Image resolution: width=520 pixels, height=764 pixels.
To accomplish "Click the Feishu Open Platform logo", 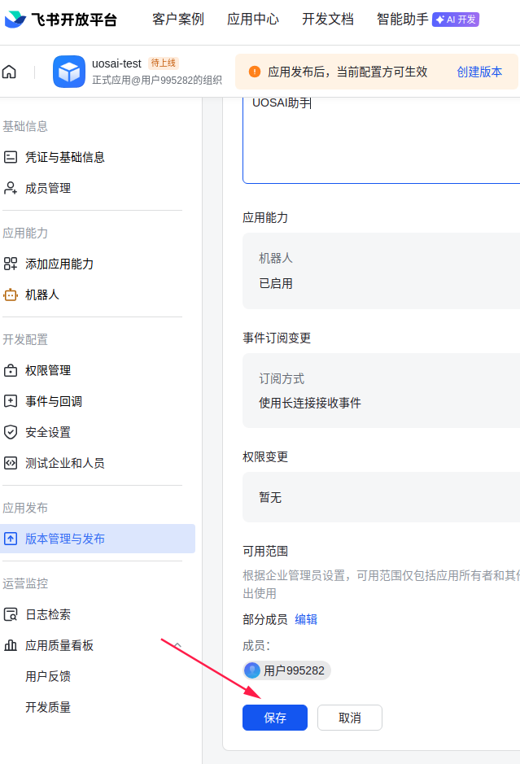I will click(x=15, y=19).
